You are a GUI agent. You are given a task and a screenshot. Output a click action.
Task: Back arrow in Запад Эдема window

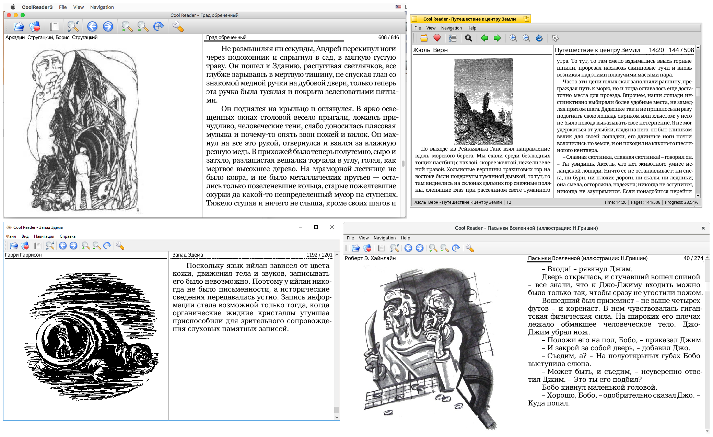63,246
